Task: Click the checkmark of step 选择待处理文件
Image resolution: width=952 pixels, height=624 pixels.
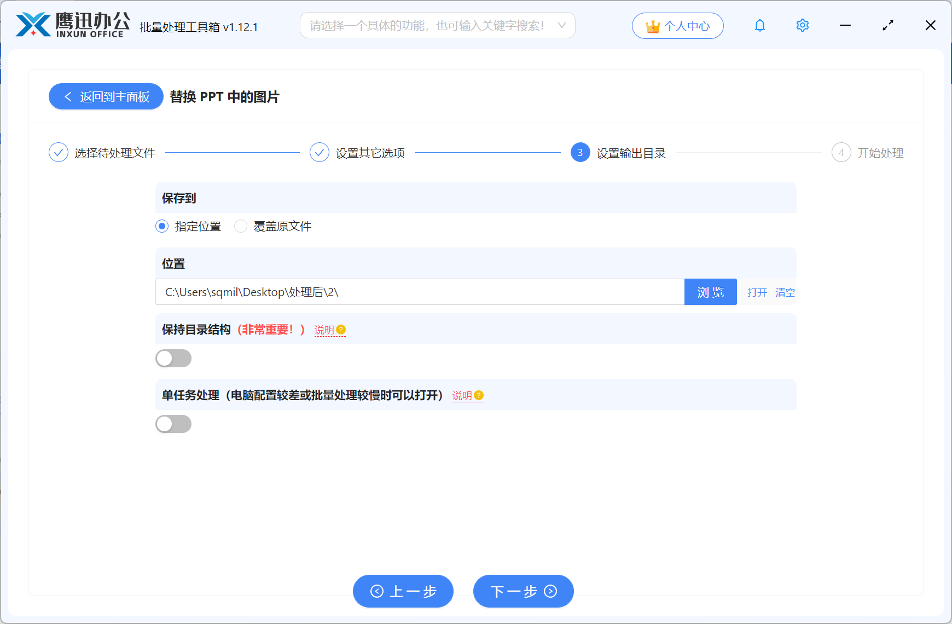Action: [59, 153]
